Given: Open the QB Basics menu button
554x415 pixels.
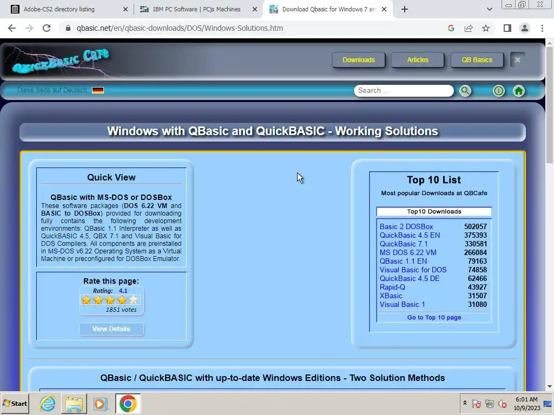Looking at the screenshot, I should (477, 60).
